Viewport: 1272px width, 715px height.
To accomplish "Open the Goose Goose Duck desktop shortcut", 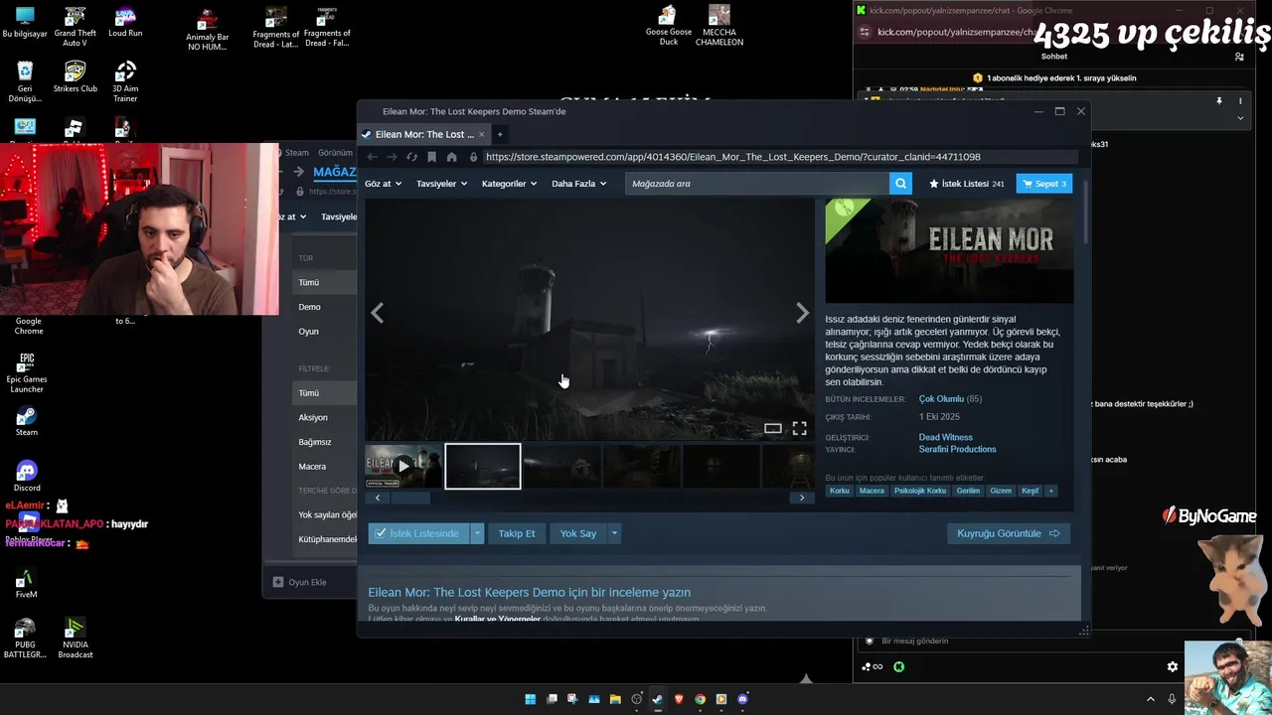I will (x=669, y=26).
